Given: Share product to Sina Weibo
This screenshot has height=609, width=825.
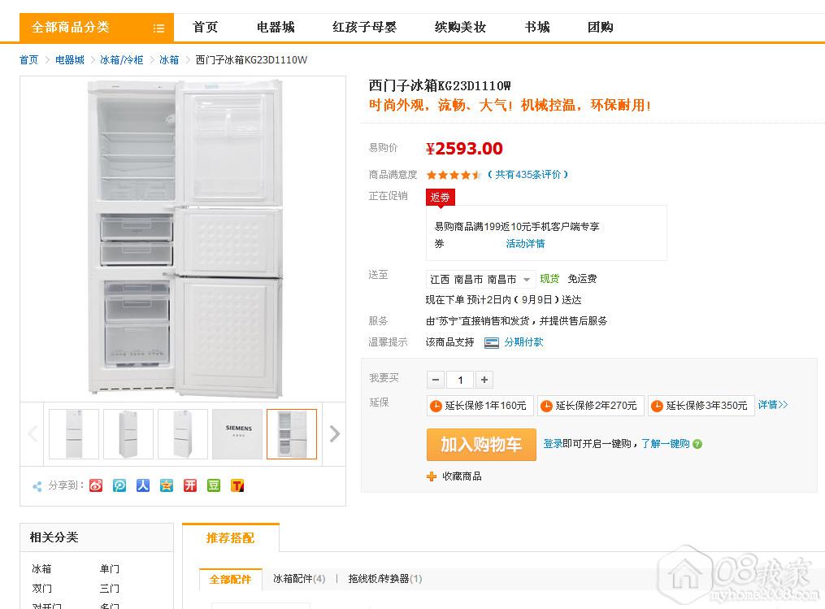Looking at the screenshot, I should (96, 485).
